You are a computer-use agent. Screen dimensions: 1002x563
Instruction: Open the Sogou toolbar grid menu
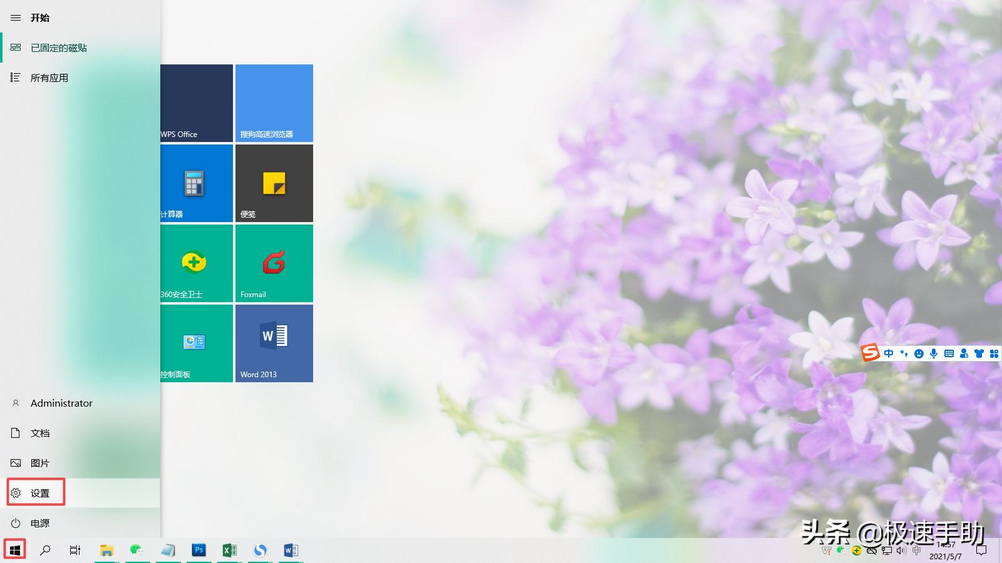pos(994,353)
